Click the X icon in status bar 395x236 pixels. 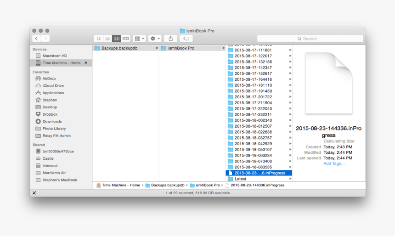[34, 193]
